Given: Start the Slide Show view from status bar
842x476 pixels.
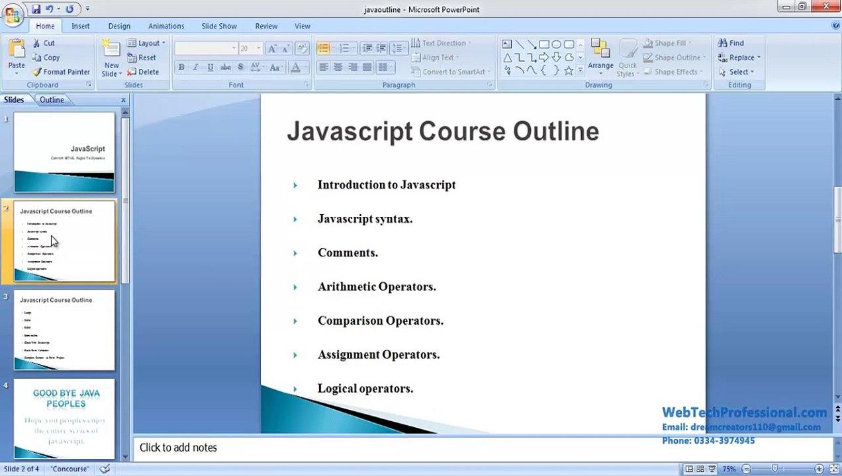Looking at the screenshot, I should (712, 469).
